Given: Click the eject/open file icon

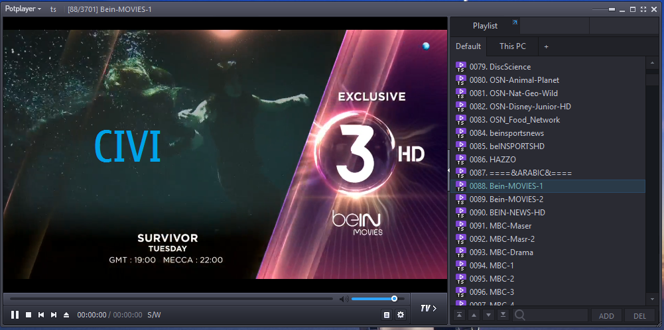Looking at the screenshot, I should (x=66, y=315).
